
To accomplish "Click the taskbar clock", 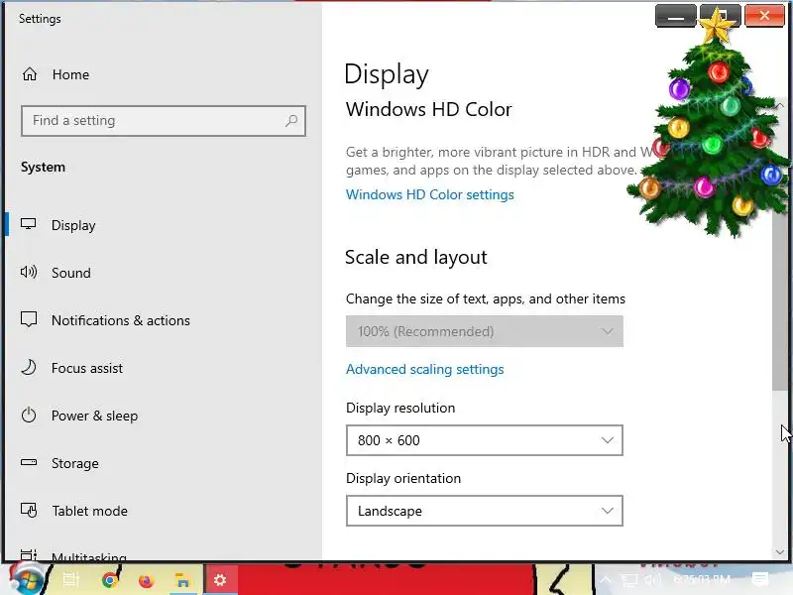I will [x=702, y=579].
